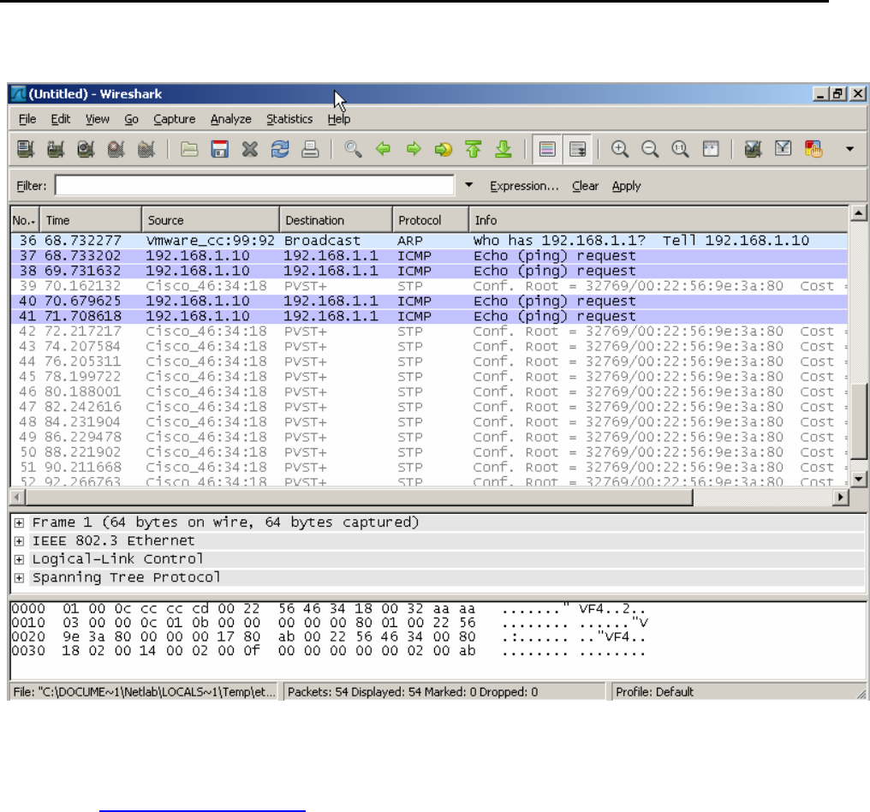The image size is (870, 812).
Task: Click the Filter: label button
Action: pyautogui.click(x=31, y=186)
